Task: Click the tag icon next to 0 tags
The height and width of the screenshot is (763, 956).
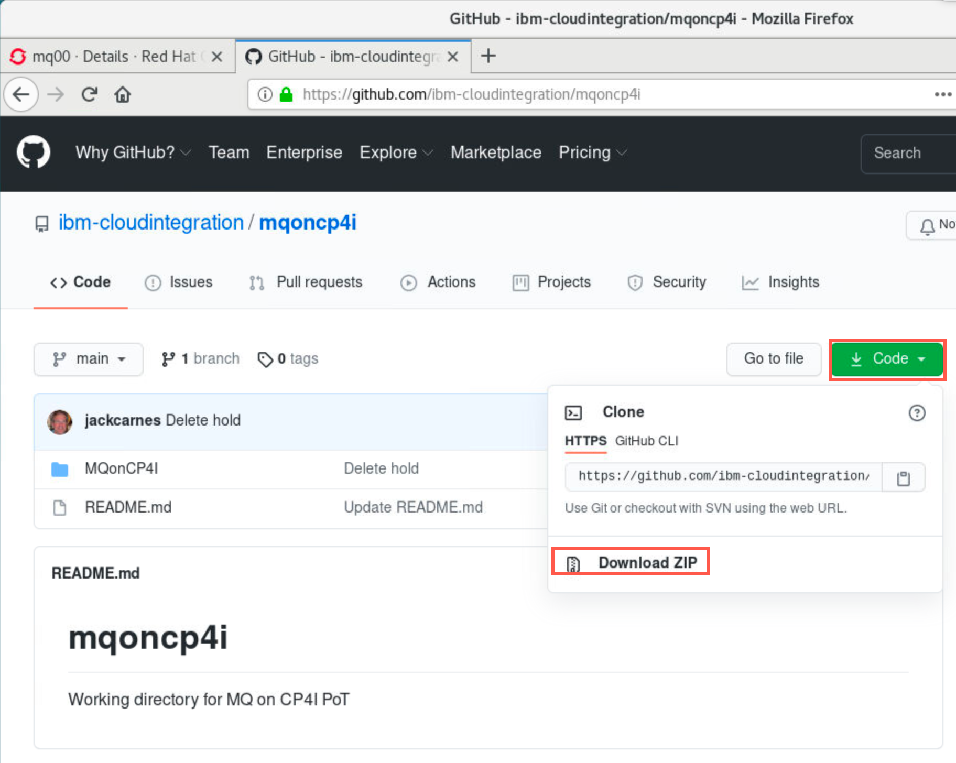Action: click(265, 359)
